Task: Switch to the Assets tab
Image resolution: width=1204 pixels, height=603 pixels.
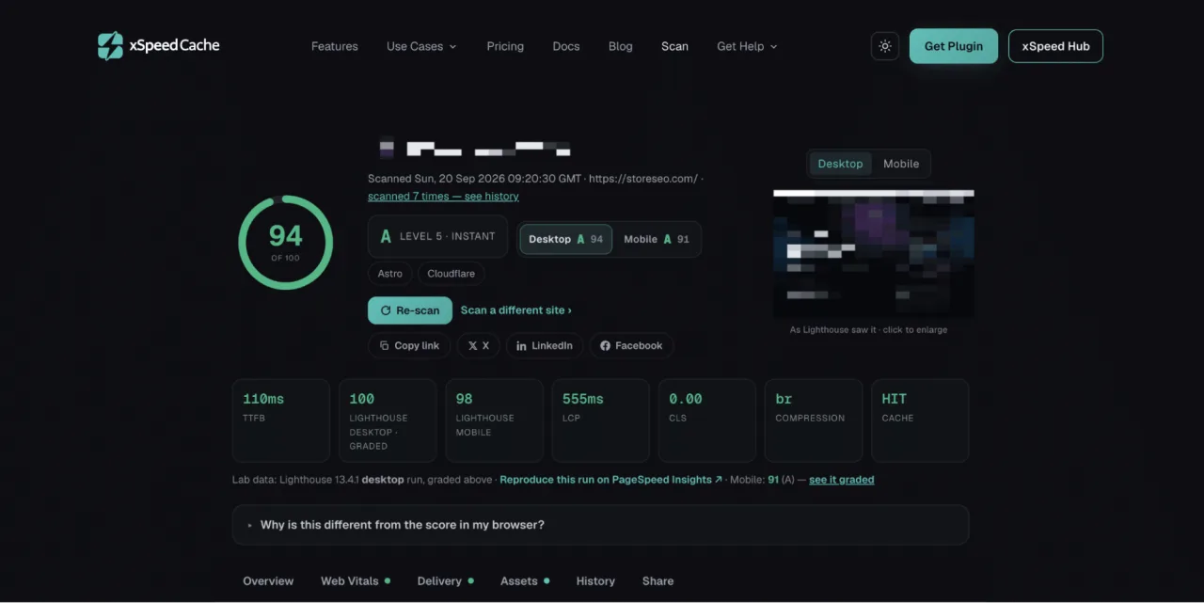Action: tap(525, 581)
